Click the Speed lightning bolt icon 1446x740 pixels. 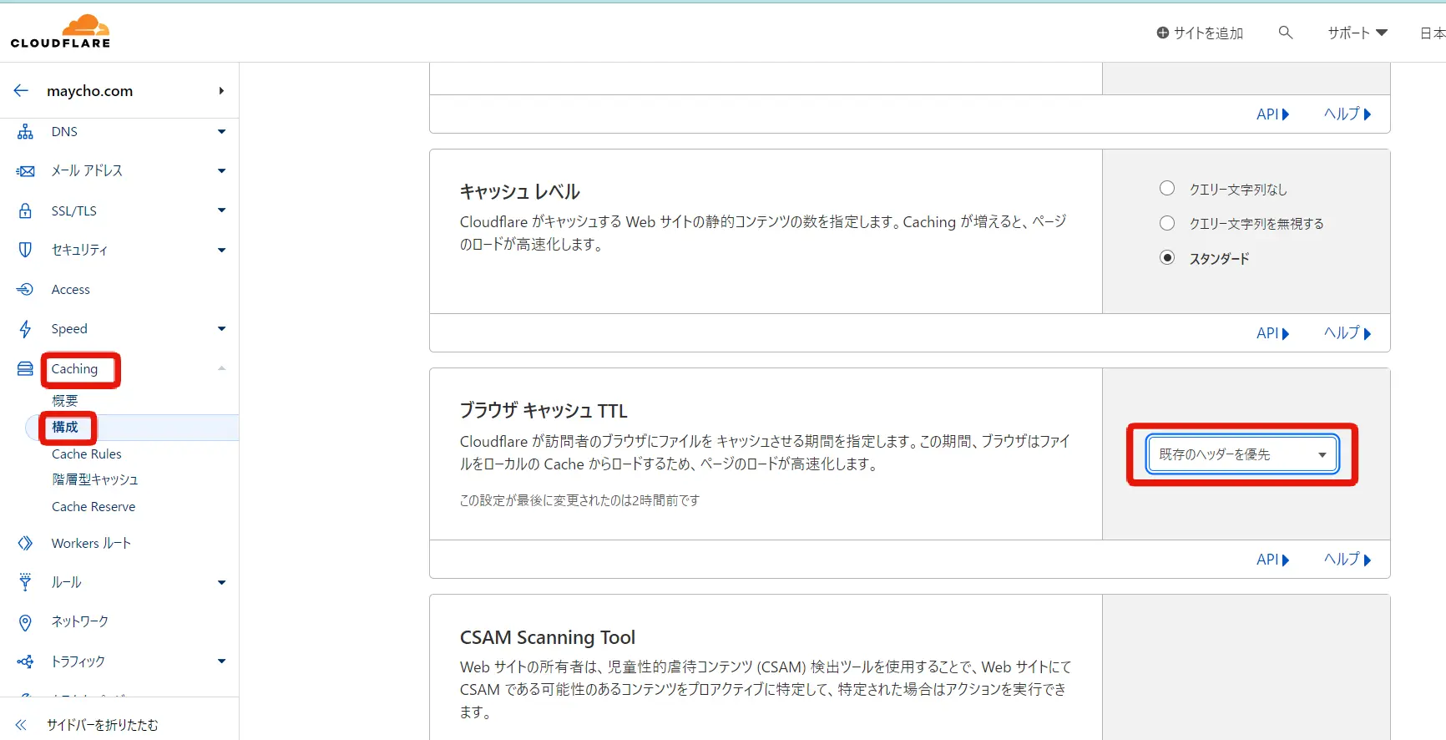[26, 329]
